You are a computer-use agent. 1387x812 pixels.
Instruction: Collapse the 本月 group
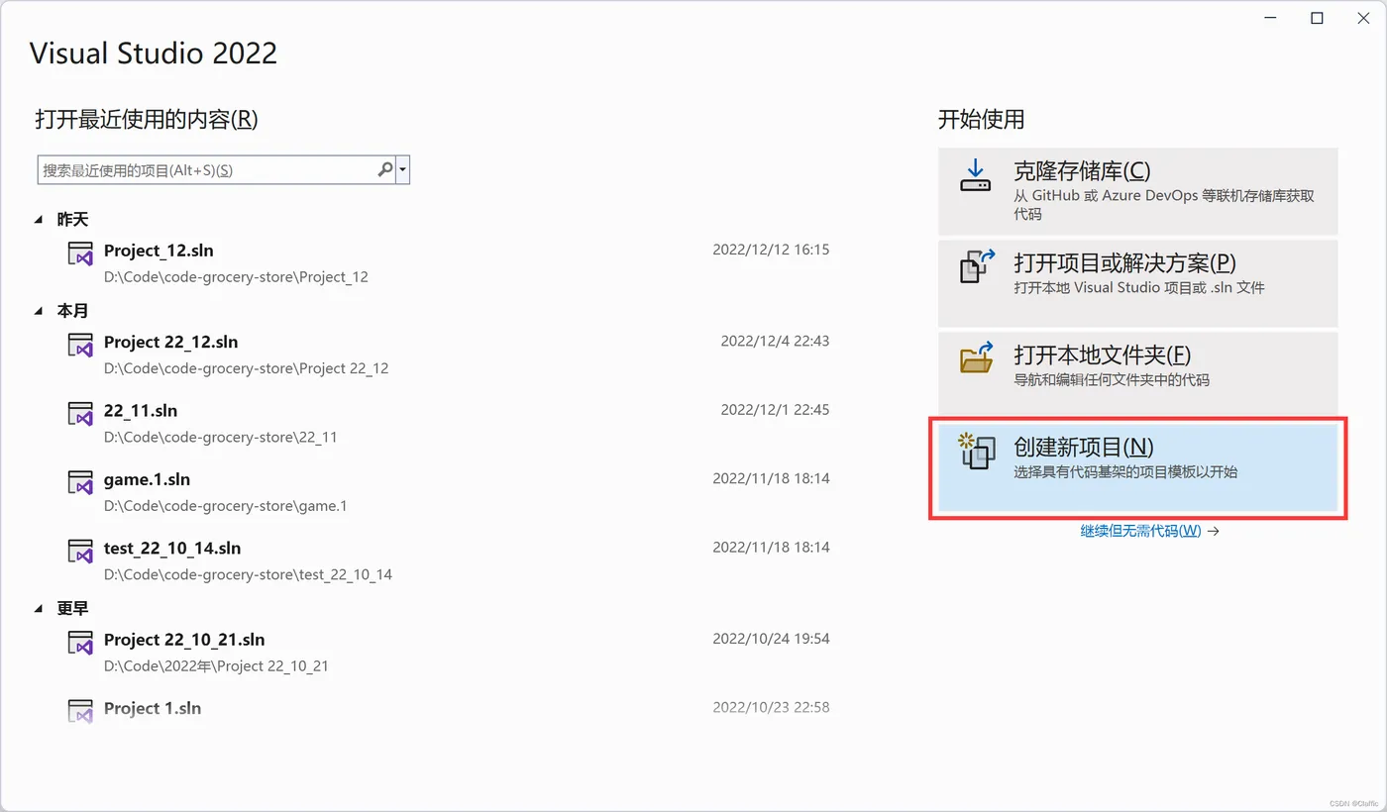(39, 310)
